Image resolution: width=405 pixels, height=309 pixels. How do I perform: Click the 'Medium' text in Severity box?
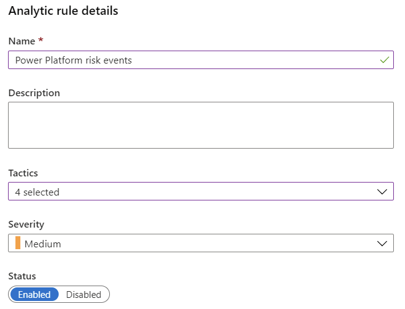point(43,244)
